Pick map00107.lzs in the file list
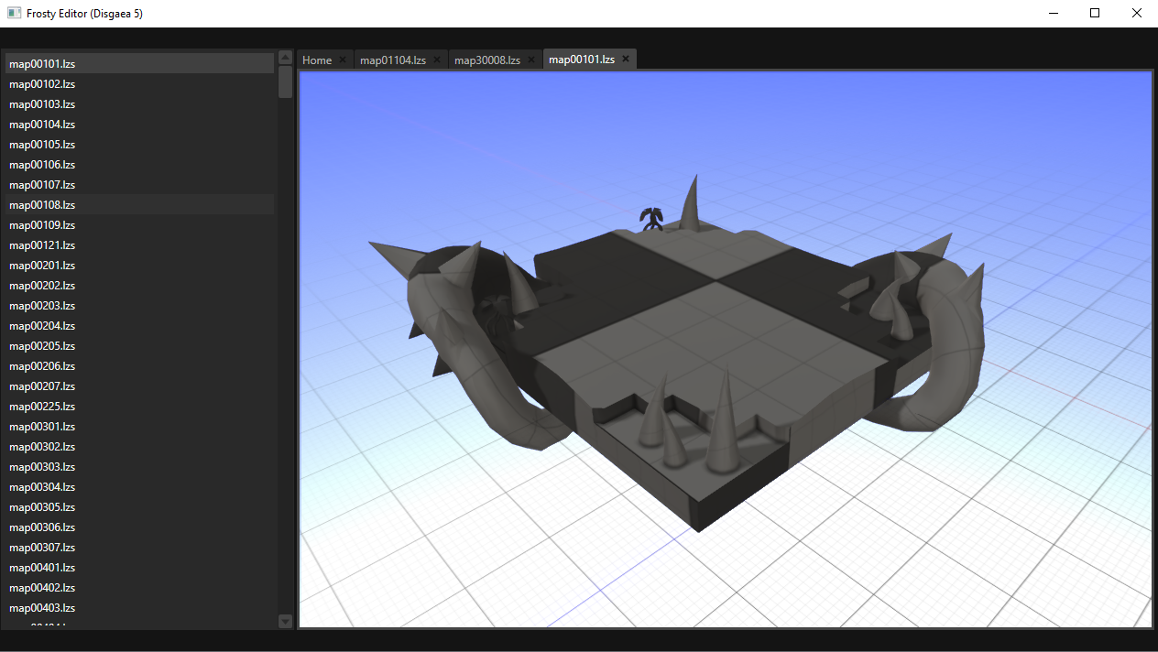The width and height of the screenshot is (1158, 652). [139, 184]
